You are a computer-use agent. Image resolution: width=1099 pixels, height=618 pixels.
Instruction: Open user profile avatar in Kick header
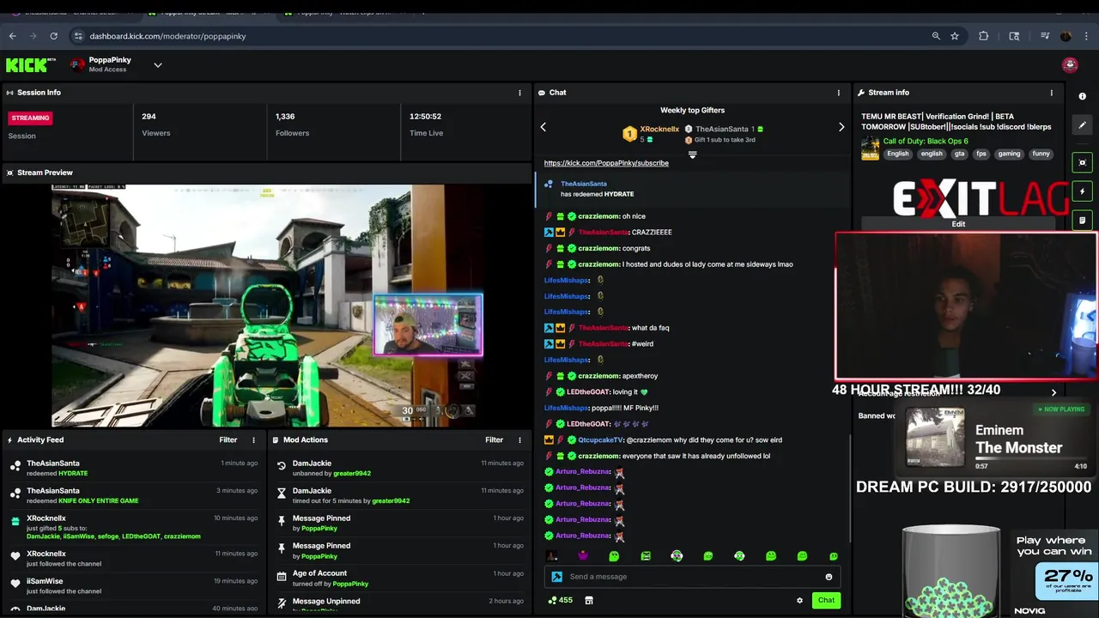1069,65
